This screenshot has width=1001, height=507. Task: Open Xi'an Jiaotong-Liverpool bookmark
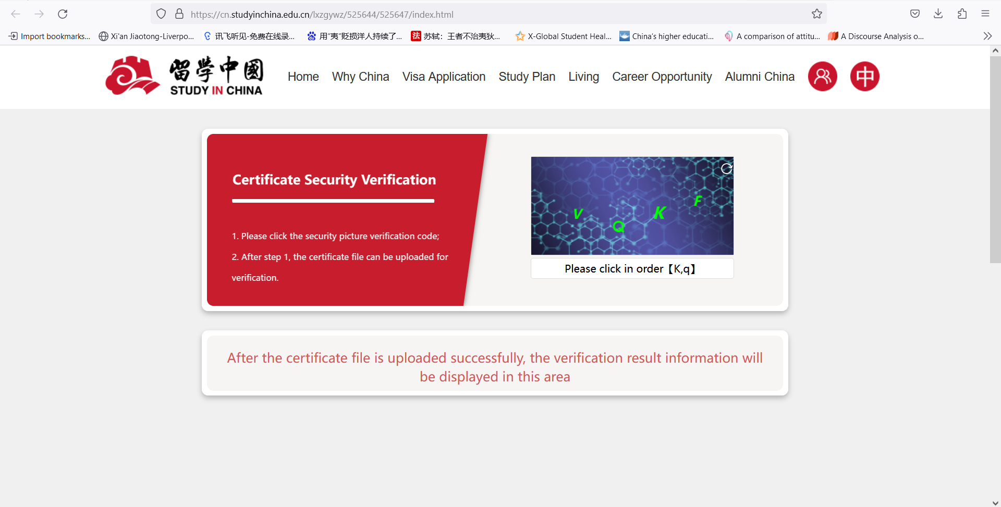pyautogui.click(x=147, y=36)
